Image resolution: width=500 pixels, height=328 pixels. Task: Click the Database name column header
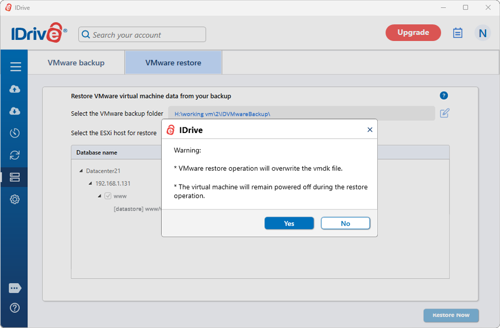coord(97,152)
